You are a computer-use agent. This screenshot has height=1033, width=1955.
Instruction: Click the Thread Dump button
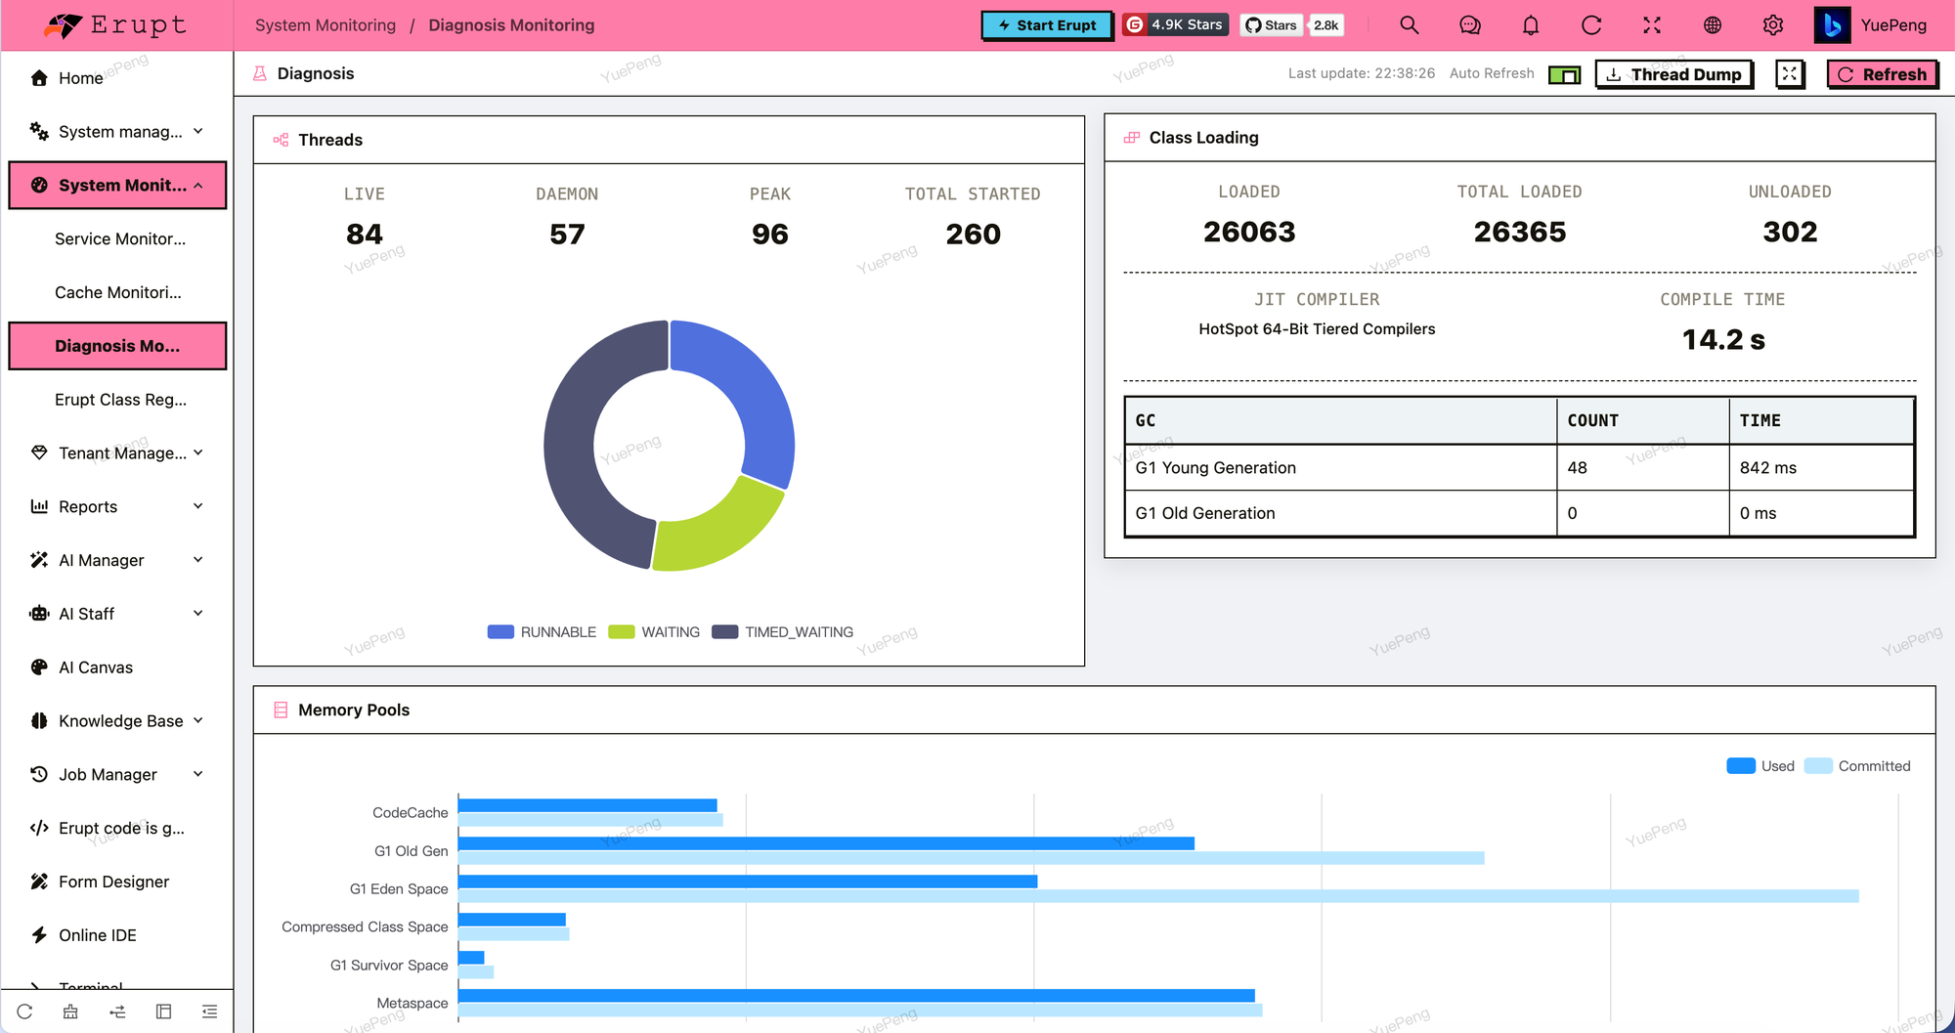point(1674,74)
